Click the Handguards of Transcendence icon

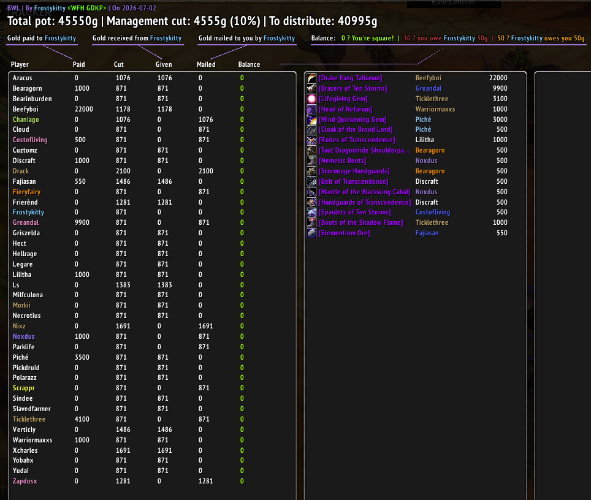tap(311, 202)
